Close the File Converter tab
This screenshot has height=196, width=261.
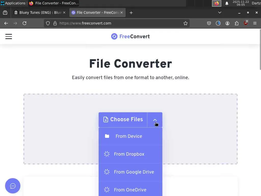click(x=122, y=13)
